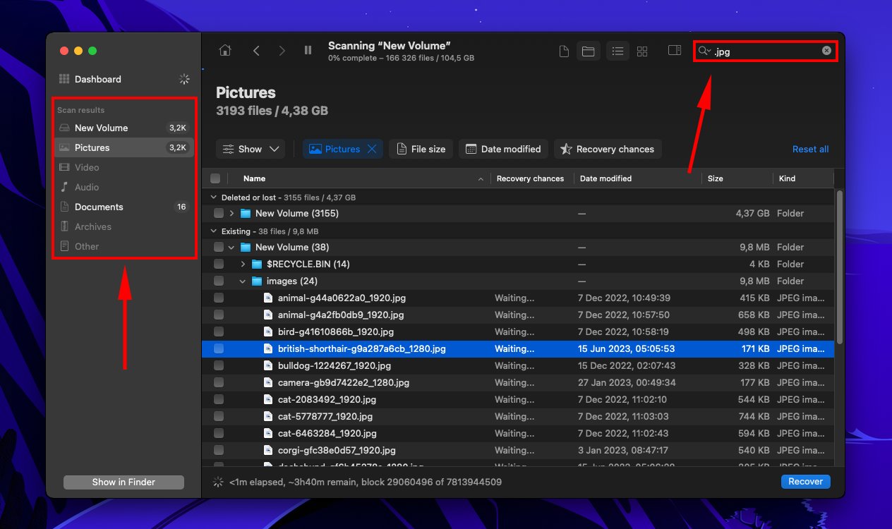
Task: Click the search field containing .jpg
Action: (x=766, y=51)
